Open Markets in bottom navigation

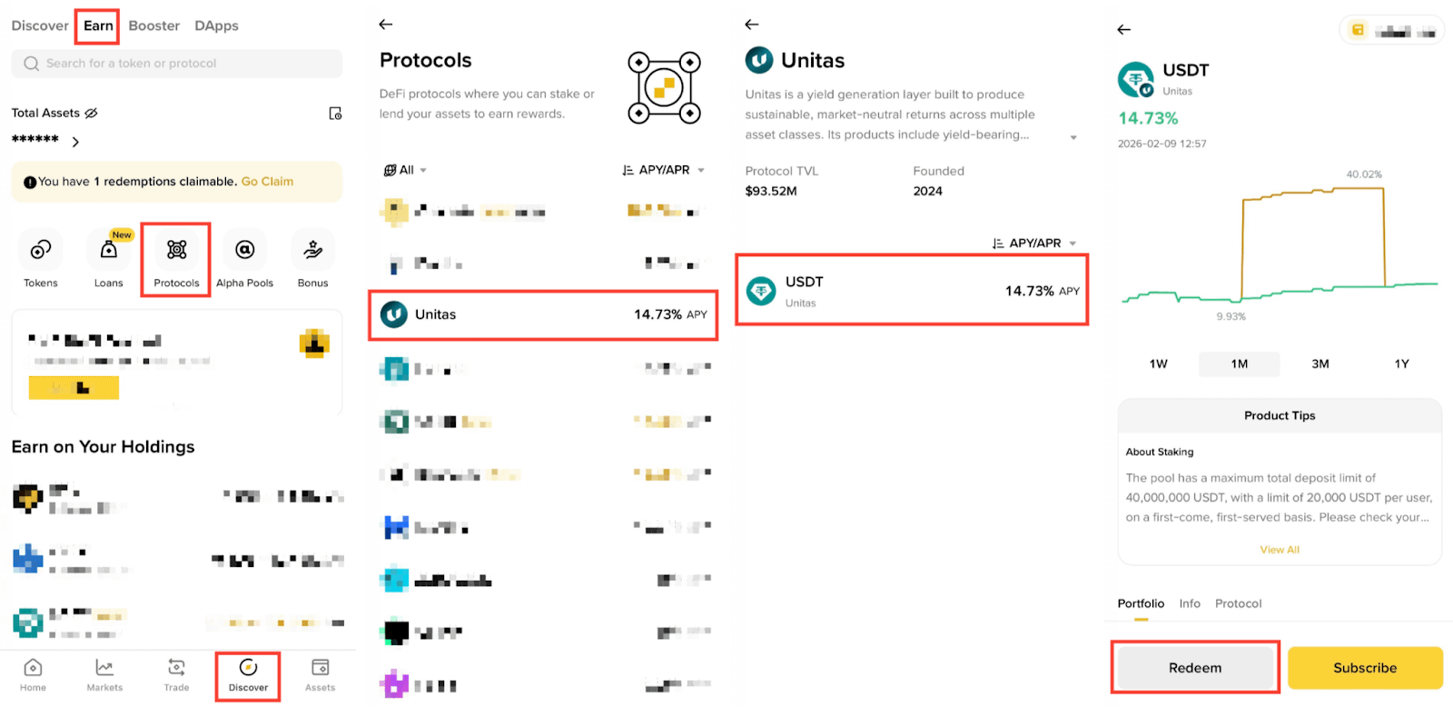click(104, 675)
